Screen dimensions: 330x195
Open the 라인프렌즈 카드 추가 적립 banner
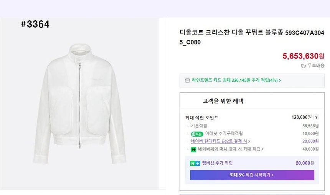[233, 80]
